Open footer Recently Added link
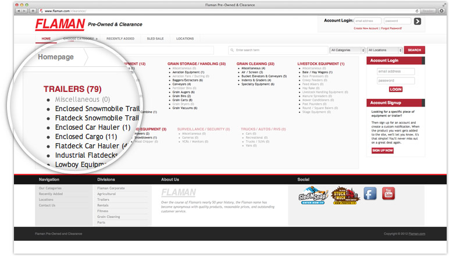449x256 pixels. point(51,194)
